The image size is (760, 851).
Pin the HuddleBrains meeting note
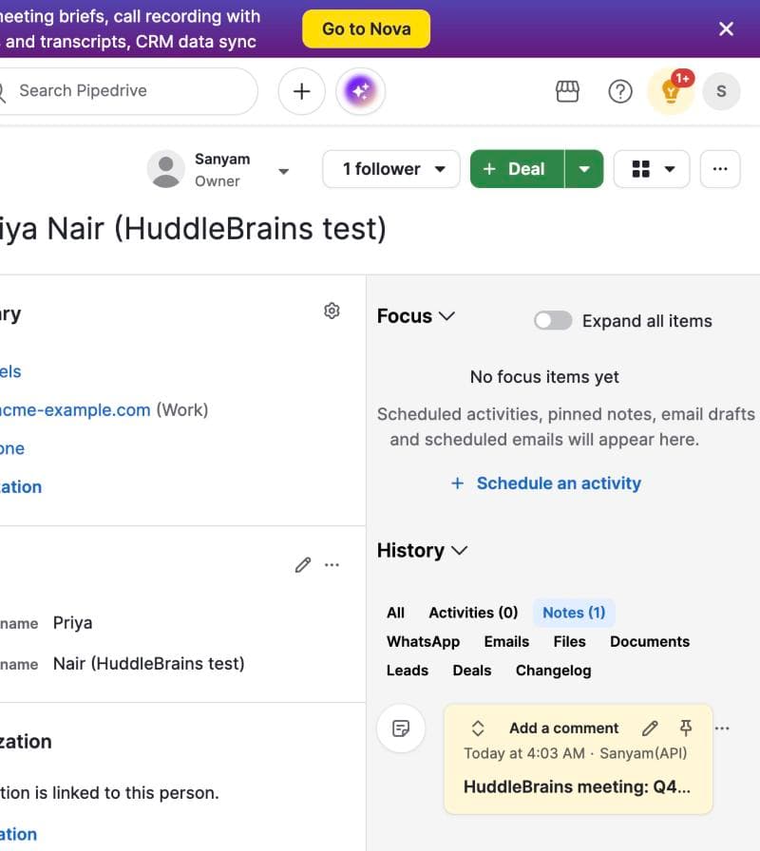(x=686, y=728)
